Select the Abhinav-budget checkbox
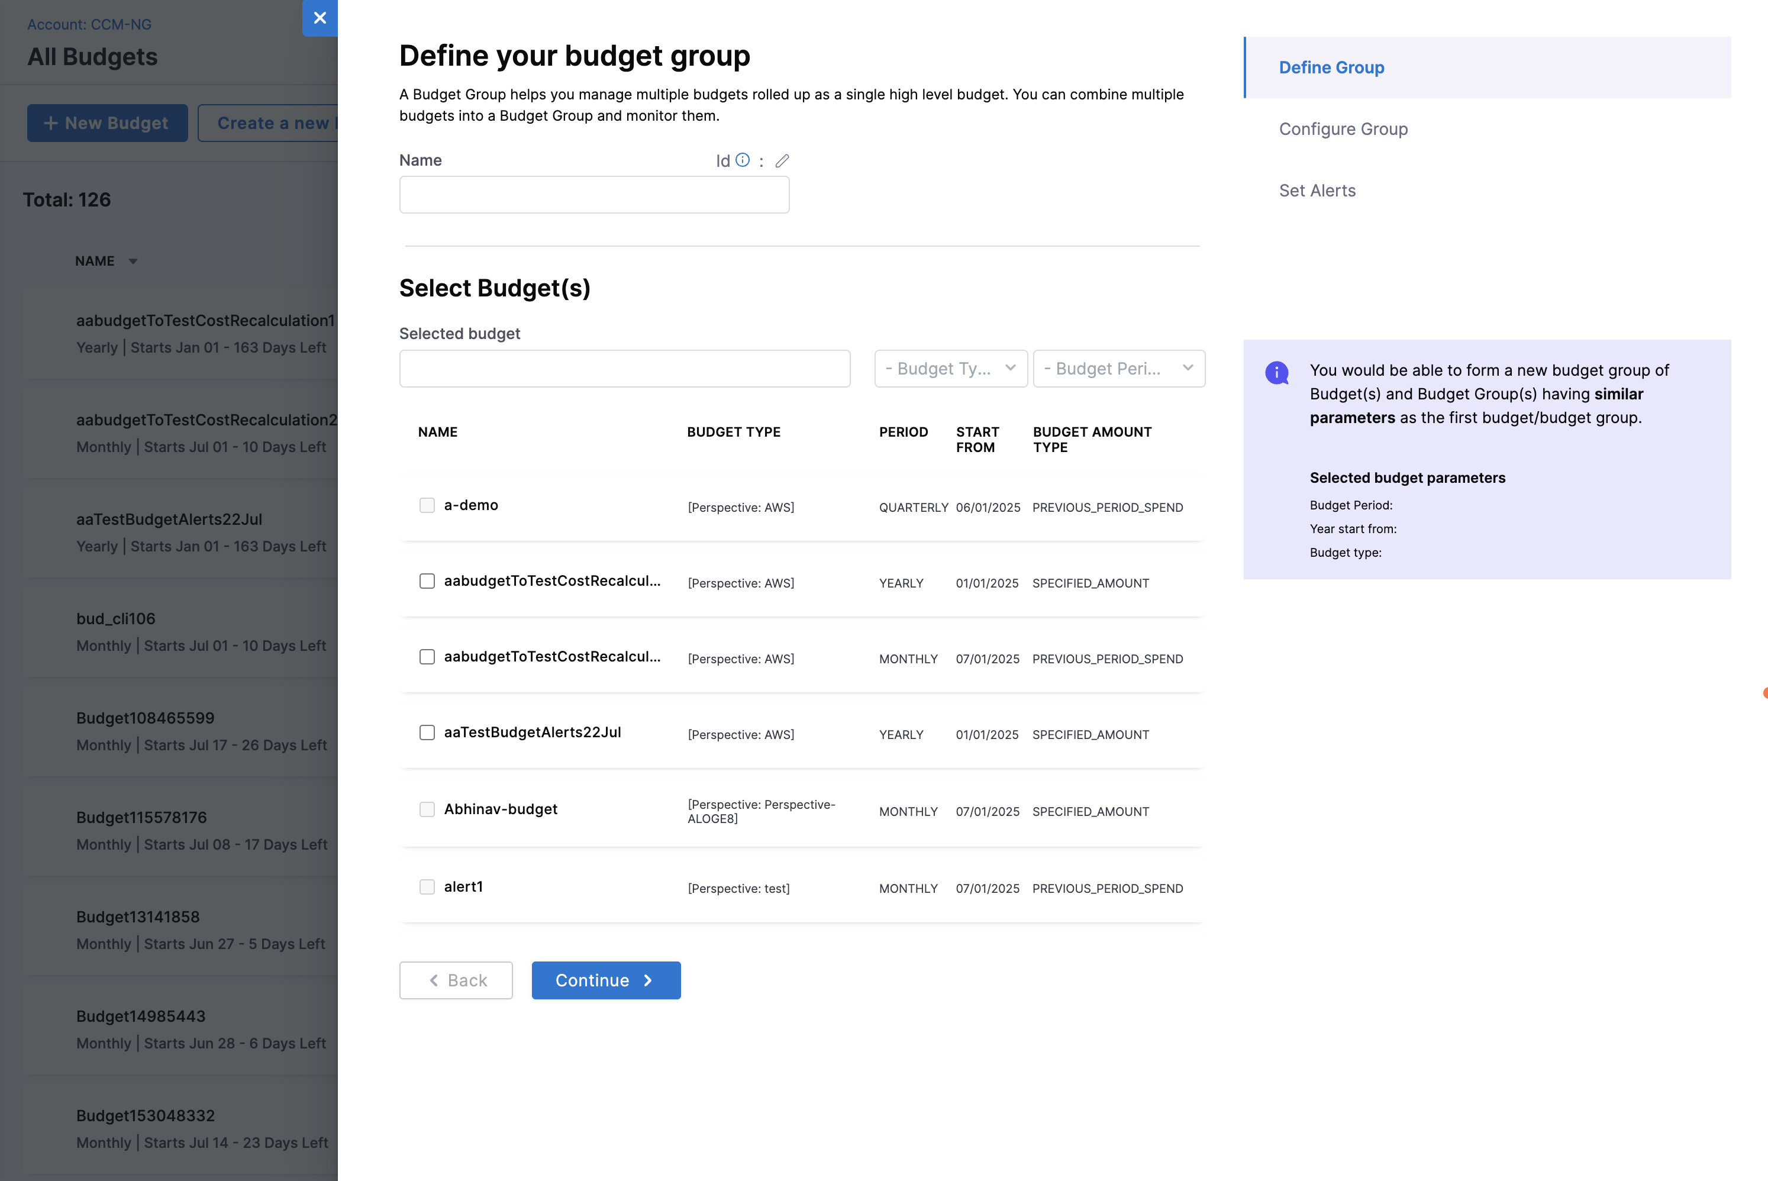The image size is (1768, 1181). tap(427, 809)
